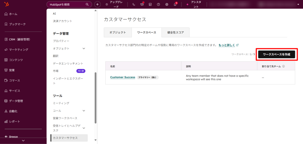Viewport: 303px width, 144px height.
Task: Open the marketplace storefront icon
Action: (150, 4)
